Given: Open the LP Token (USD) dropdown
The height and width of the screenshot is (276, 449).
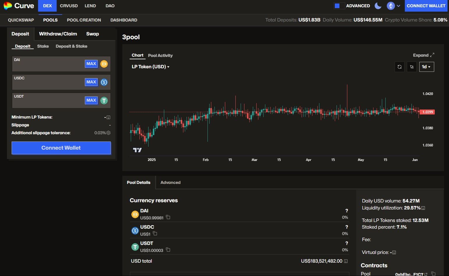Looking at the screenshot, I should (150, 67).
